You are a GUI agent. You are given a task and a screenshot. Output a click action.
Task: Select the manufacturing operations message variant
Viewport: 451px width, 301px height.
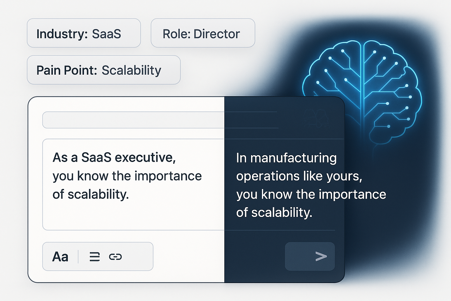tap(311, 185)
